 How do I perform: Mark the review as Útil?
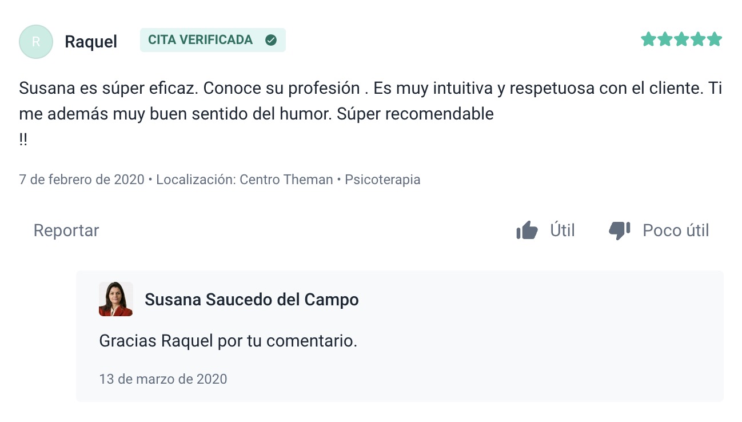pyautogui.click(x=562, y=230)
